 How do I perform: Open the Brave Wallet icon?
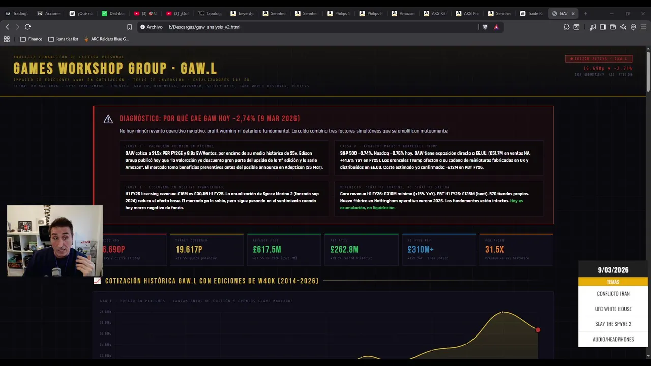tap(613, 27)
